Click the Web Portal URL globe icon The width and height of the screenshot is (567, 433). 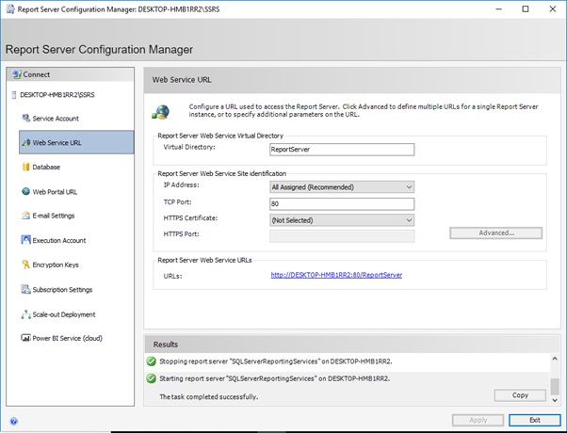25,191
